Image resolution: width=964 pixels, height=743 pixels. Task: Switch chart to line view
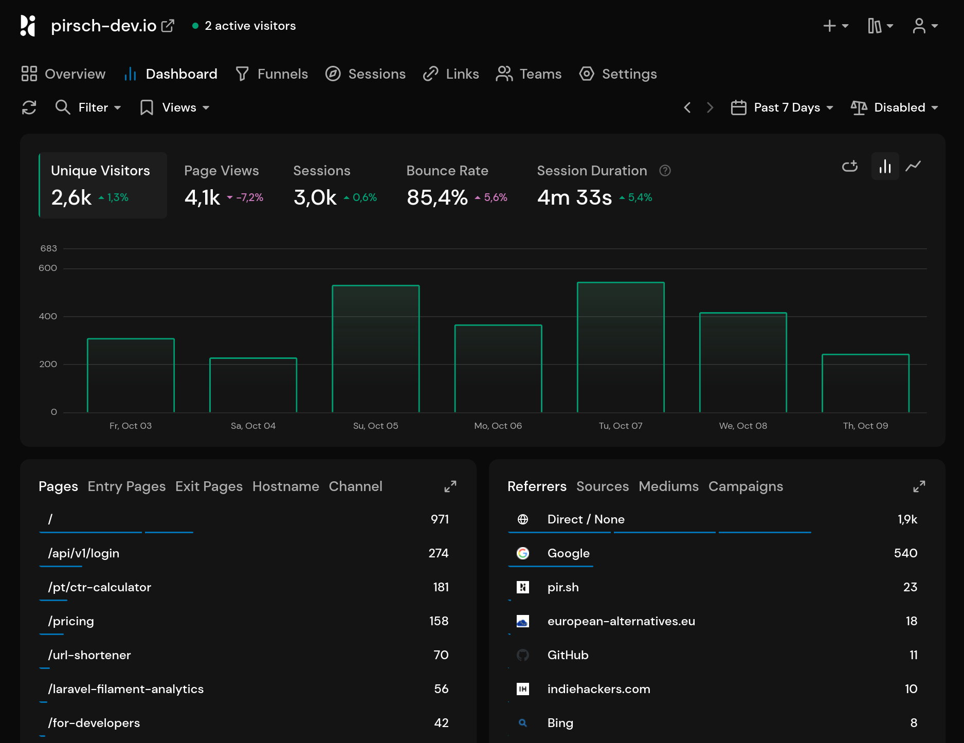[x=913, y=166]
